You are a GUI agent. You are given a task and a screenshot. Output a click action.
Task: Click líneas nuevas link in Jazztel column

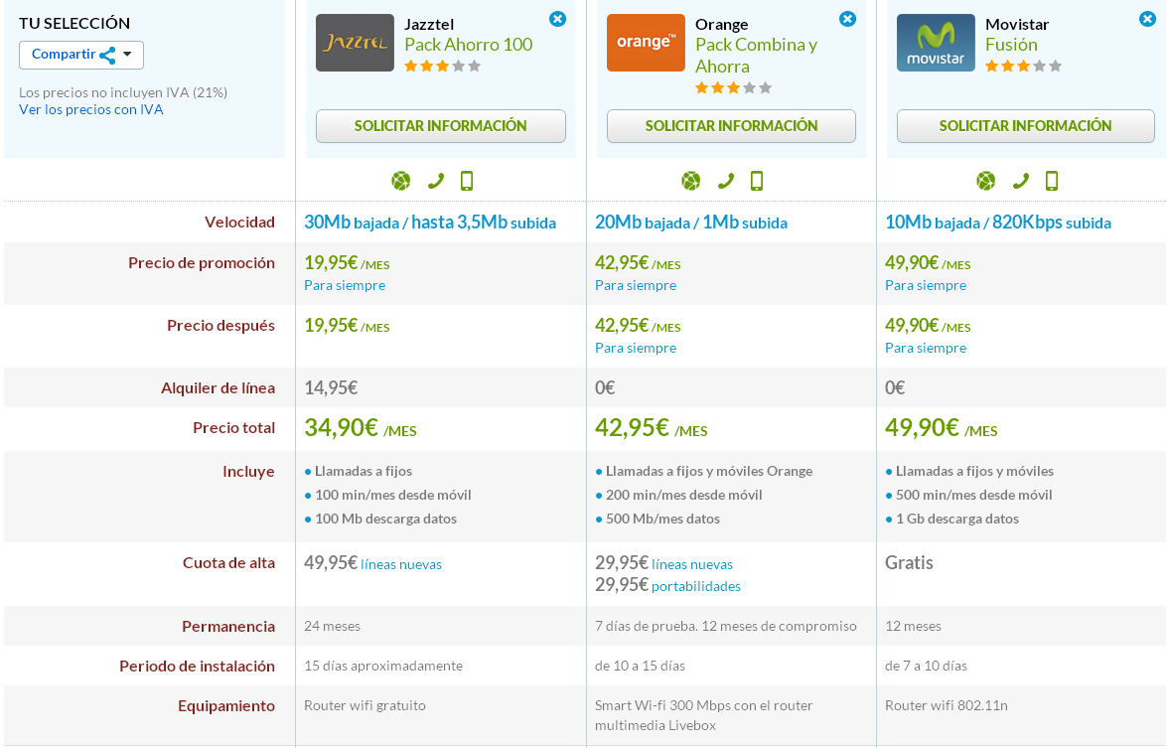401,564
